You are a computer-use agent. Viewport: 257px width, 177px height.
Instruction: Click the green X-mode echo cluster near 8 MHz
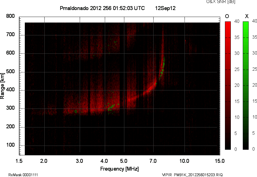(x=163, y=69)
